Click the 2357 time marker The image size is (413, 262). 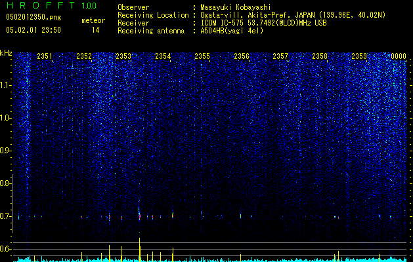click(280, 56)
